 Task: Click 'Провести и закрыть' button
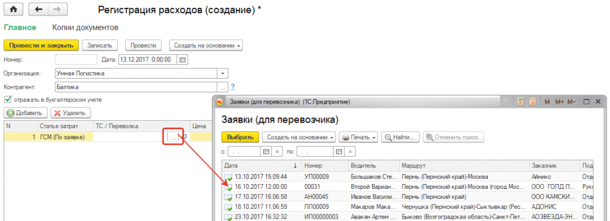point(41,45)
